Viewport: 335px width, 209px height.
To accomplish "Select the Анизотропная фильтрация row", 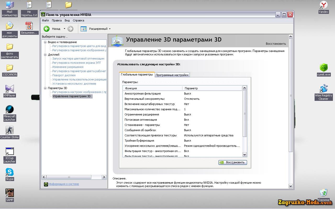I will click(182, 94).
